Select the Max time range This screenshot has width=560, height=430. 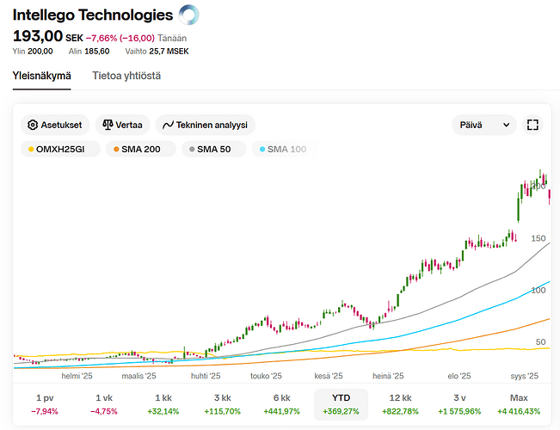click(519, 405)
